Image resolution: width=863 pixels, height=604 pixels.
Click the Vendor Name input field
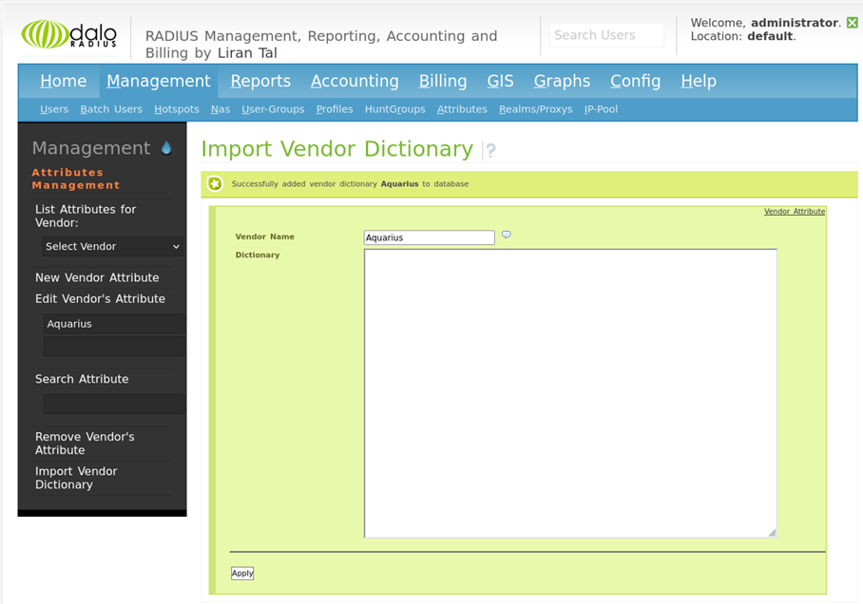430,237
